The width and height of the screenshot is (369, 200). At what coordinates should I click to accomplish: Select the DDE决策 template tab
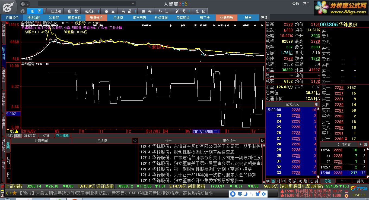[x=30, y=136]
